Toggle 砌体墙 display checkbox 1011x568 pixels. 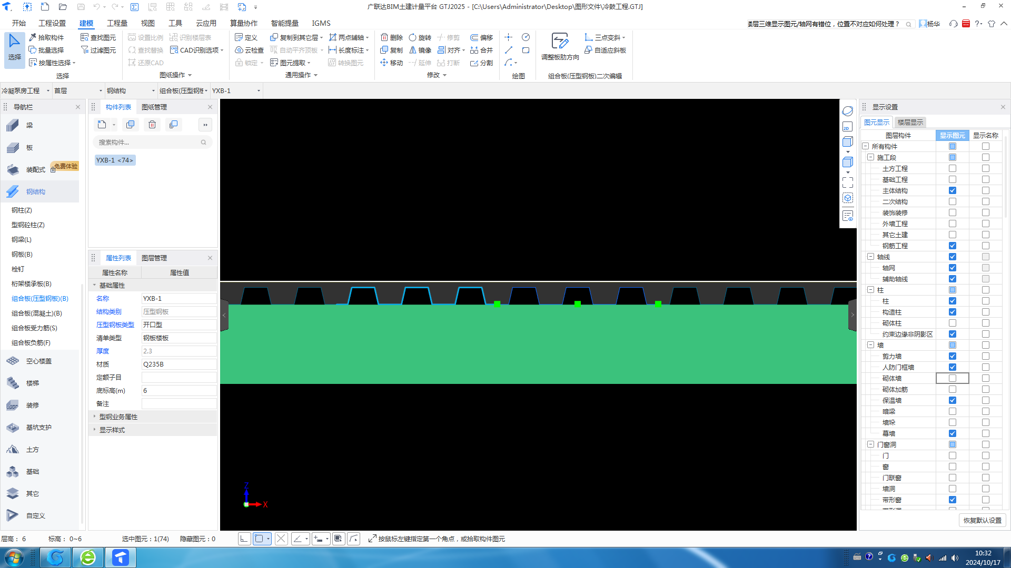click(952, 378)
